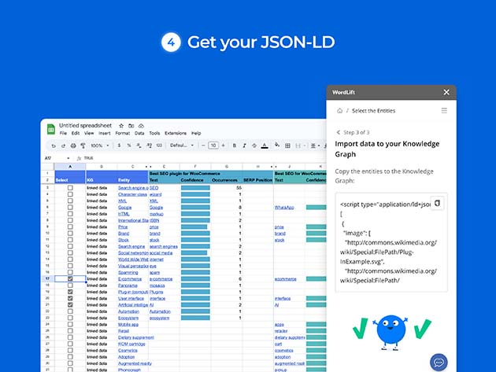This screenshot has width=496, height=372.
Task: Click the font size input field
Action: tap(213, 145)
